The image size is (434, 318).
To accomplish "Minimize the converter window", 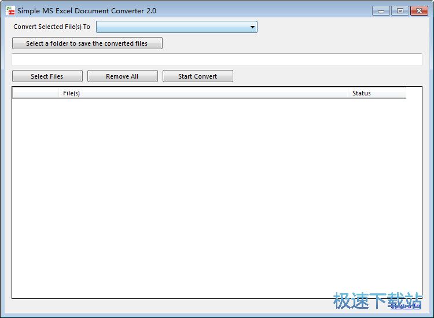I will 381,11.
